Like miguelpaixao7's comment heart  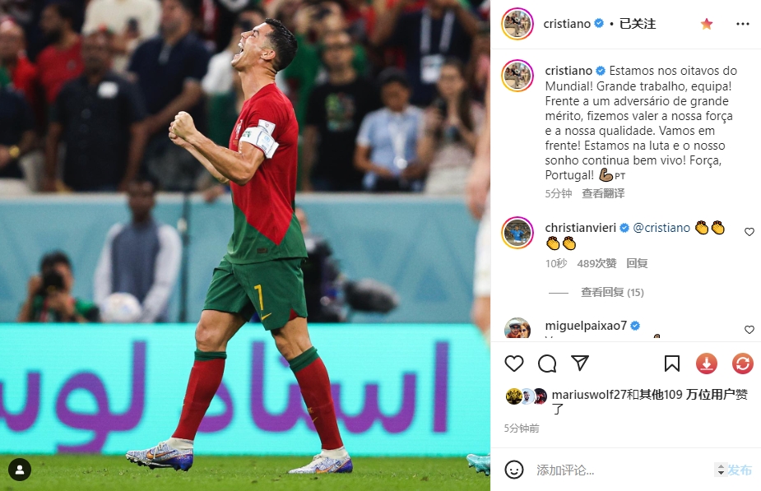(x=749, y=330)
